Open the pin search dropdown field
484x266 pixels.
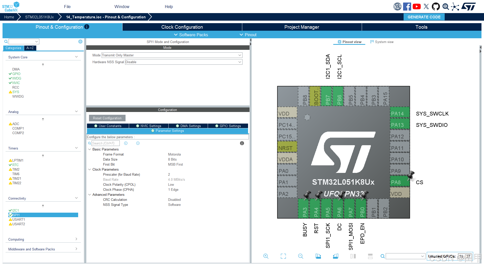click(x=406, y=256)
